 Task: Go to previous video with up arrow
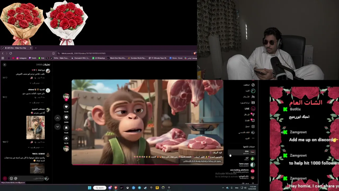coord(58,118)
